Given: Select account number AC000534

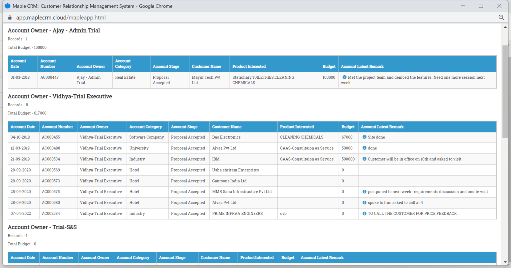Looking at the screenshot, I should [x=51, y=159].
